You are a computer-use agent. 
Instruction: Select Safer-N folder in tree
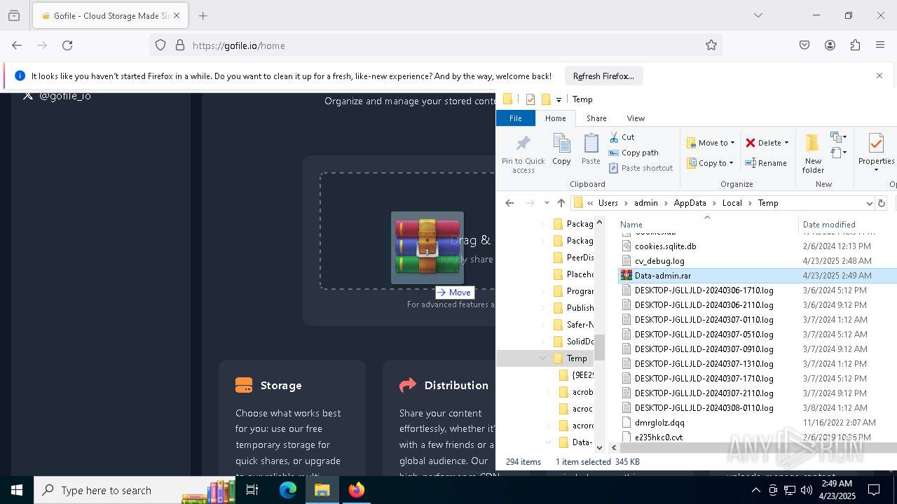[580, 325]
